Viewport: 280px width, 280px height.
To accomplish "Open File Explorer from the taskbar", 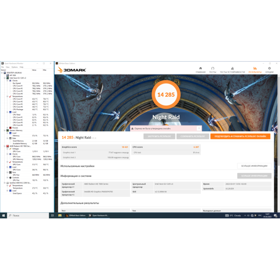I will tap(60, 216).
